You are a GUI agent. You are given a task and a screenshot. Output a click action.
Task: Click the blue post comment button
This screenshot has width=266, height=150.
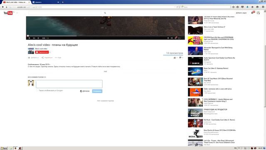point(97,91)
